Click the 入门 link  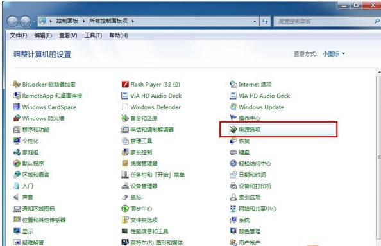pos(28,186)
